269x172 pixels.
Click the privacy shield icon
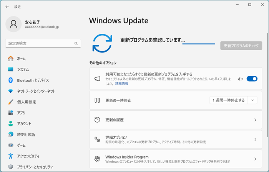coord(11,167)
